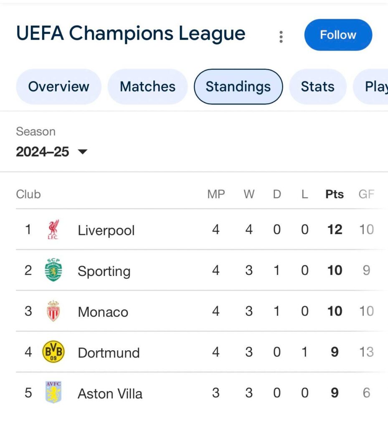Click the season dropdown arrow

point(83,152)
